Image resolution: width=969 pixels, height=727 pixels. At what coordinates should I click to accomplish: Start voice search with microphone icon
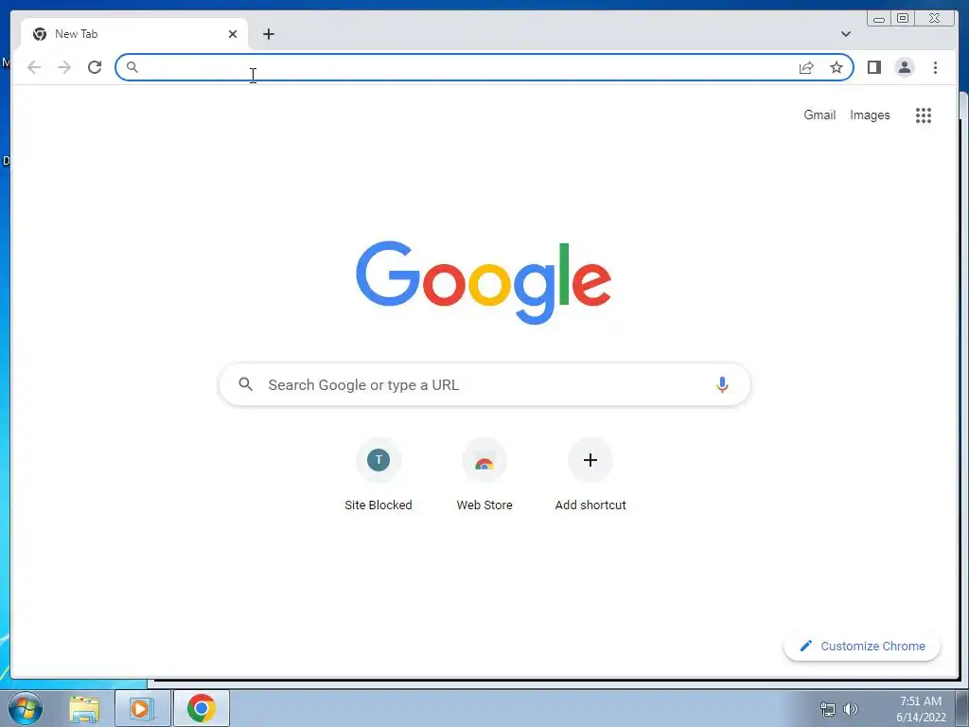[722, 384]
